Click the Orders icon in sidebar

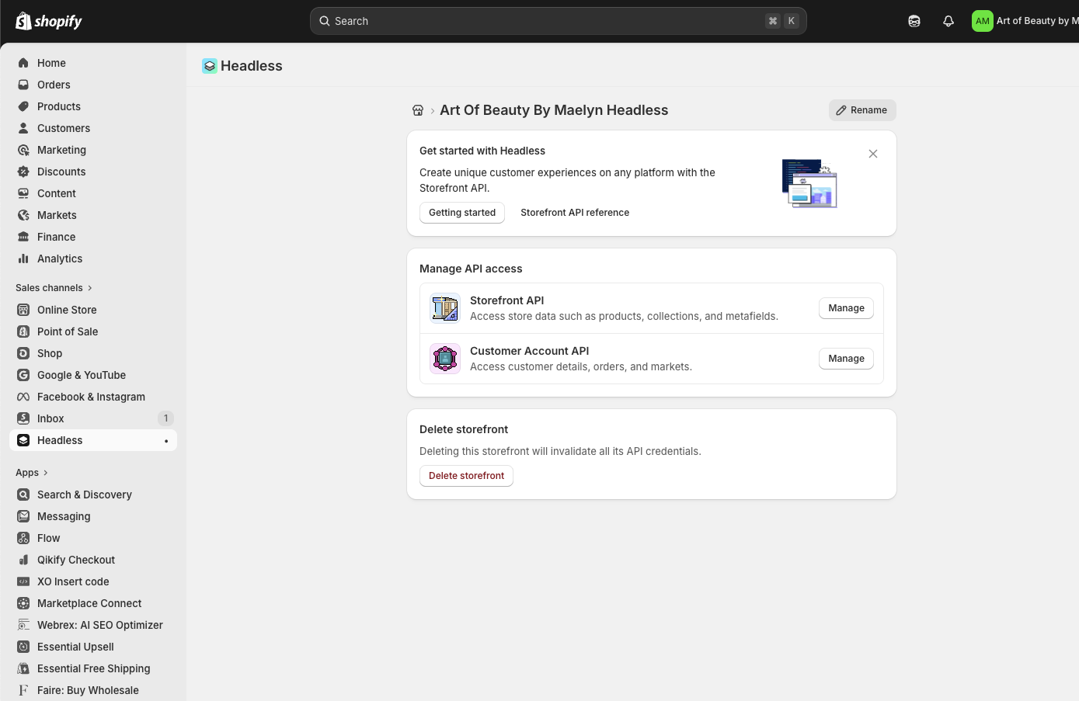(23, 85)
